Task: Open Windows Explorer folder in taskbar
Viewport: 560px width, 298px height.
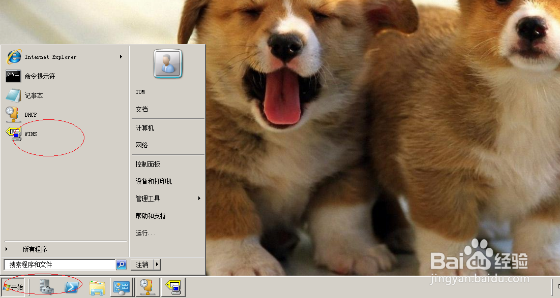Action: pos(97,288)
